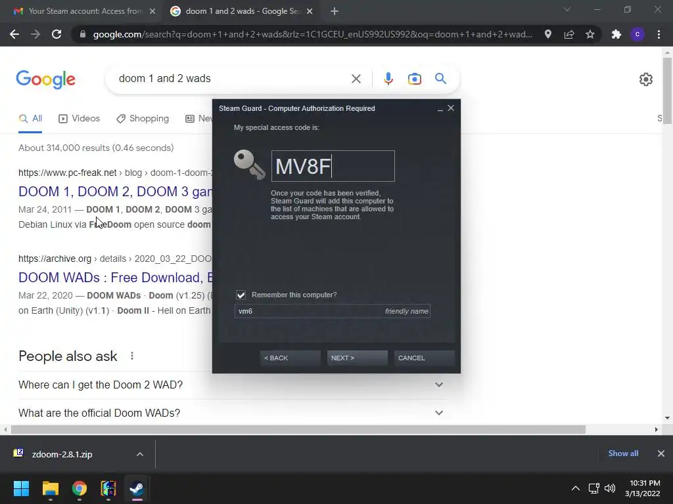Cancel the Steam Guard dialog

point(424,358)
